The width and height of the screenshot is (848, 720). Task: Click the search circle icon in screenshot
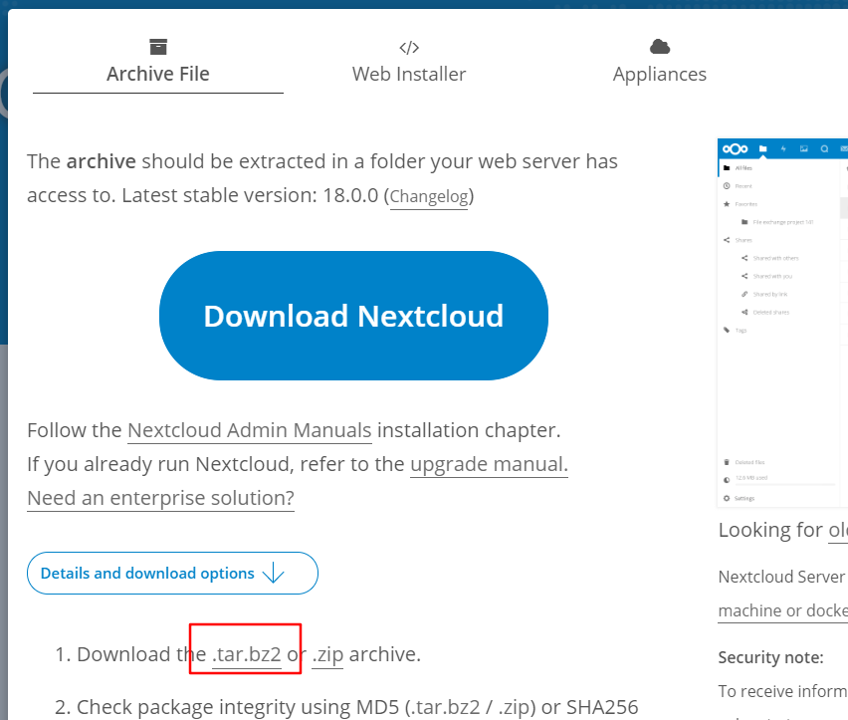coord(824,148)
